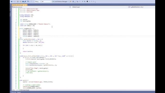Open the Local Windows Debugger target dropdown arrow

[x=68, y=2]
